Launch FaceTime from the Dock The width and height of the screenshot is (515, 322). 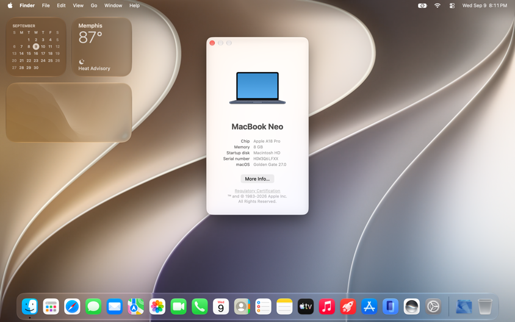(x=178, y=307)
